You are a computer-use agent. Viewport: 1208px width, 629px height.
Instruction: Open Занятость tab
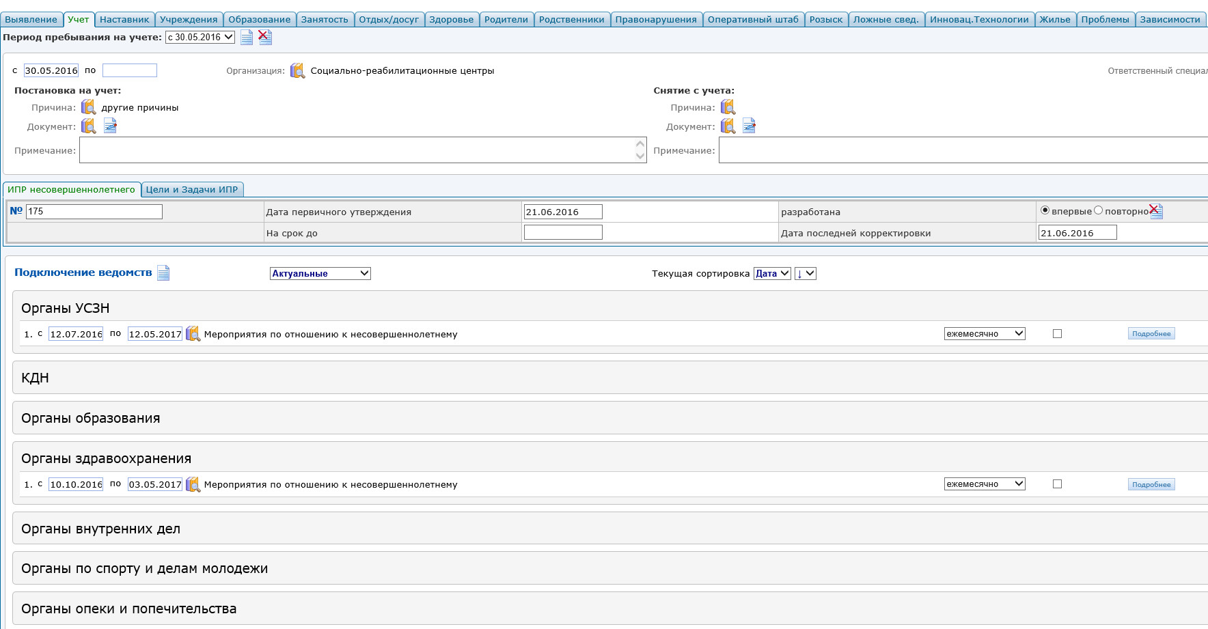[325, 19]
